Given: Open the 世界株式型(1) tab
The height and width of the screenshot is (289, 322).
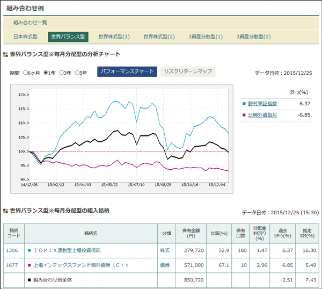Looking at the screenshot, I should click(x=114, y=37).
